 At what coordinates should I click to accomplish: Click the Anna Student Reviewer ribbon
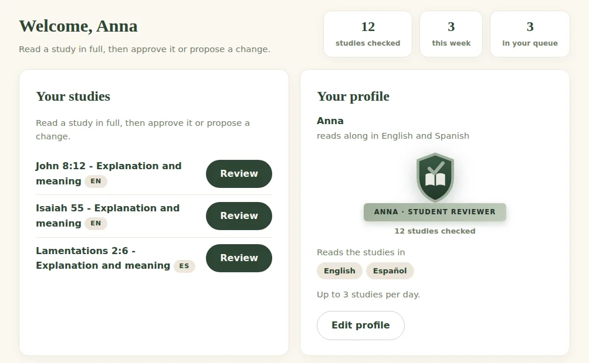[435, 212]
